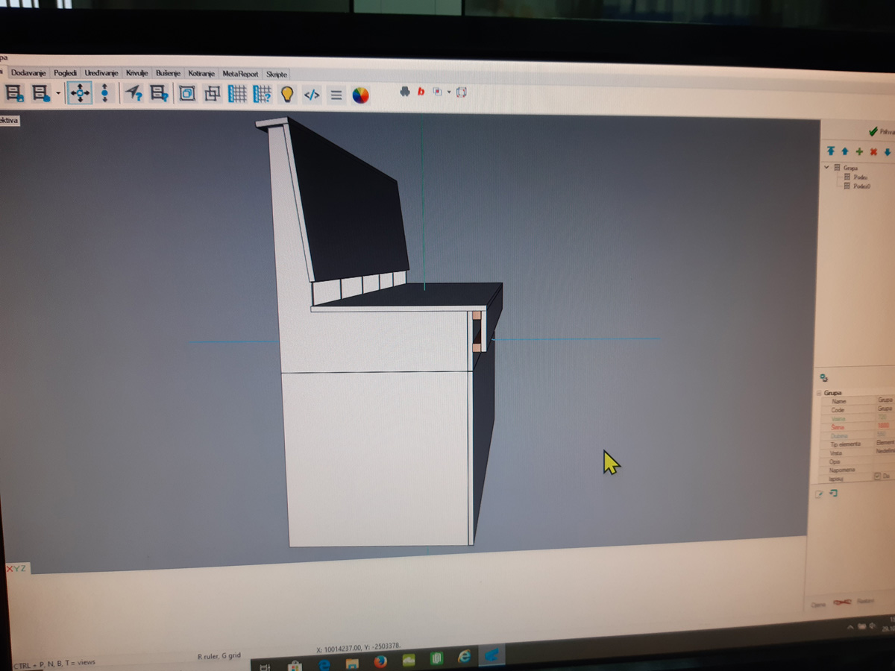The image size is (895, 671).
Task: Click the overlapping squares icon
Action: click(x=213, y=94)
